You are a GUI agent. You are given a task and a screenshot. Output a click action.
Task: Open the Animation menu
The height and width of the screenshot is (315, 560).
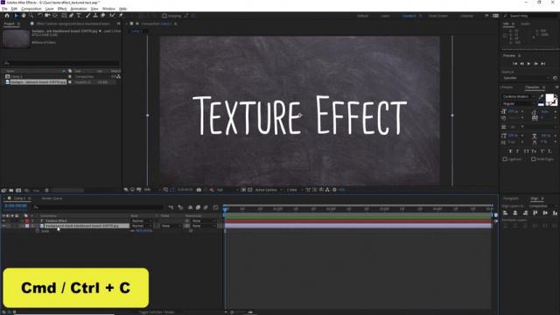coord(78,9)
